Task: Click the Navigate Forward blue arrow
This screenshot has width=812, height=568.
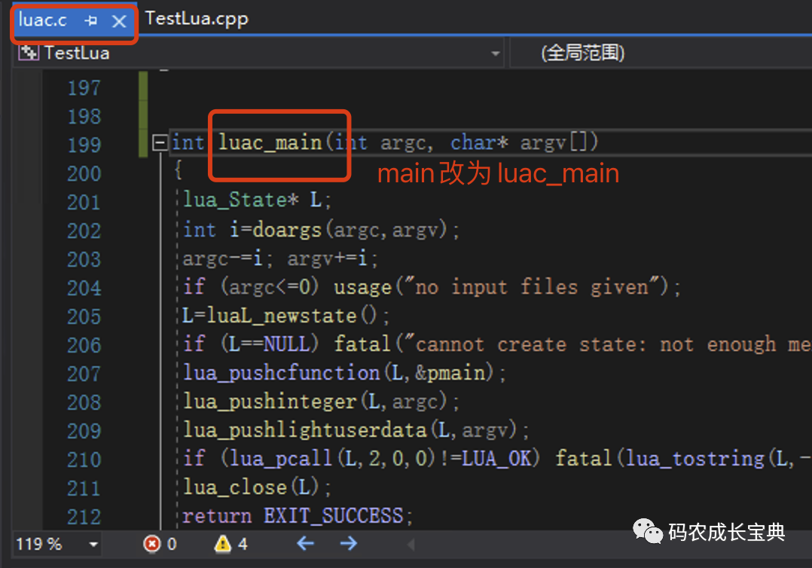Action: pyautogui.click(x=348, y=544)
